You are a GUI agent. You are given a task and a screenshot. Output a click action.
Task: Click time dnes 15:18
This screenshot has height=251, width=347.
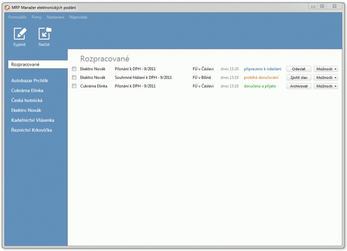point(229,86)
